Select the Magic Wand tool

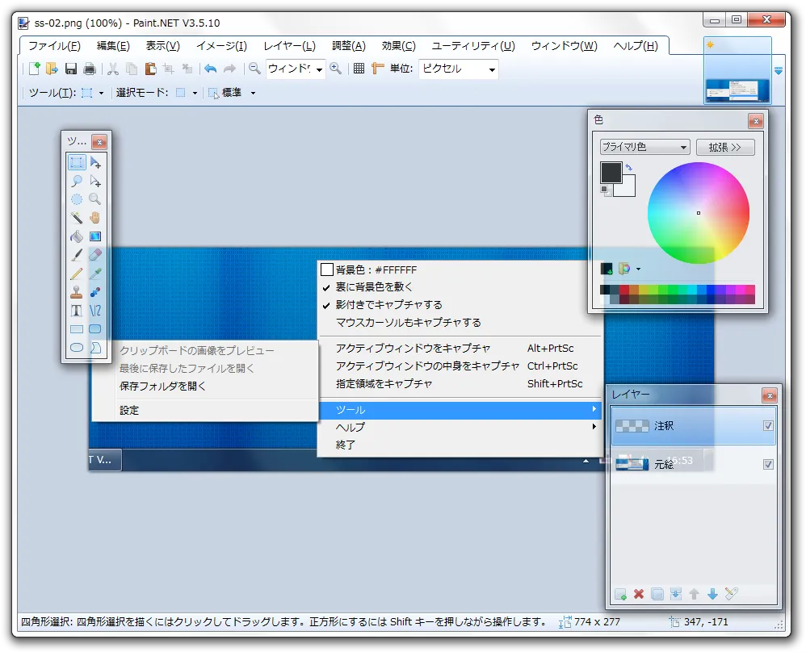pos(76,218)
